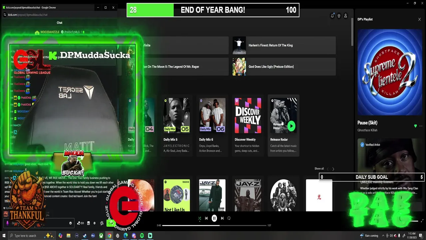426x240 pixels.
Task: Open Spotify notifications bell icon
Action: (332, 16)
